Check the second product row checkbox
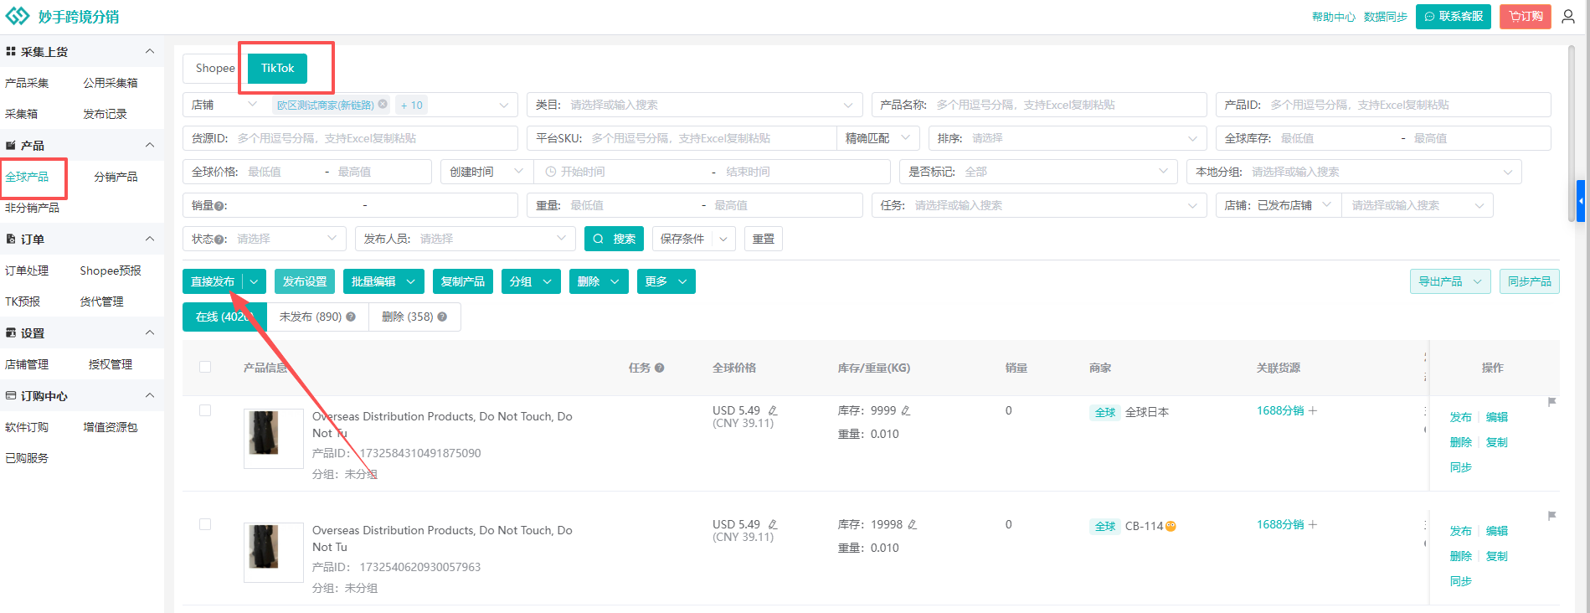1590x613 pixels. point(205,524)
